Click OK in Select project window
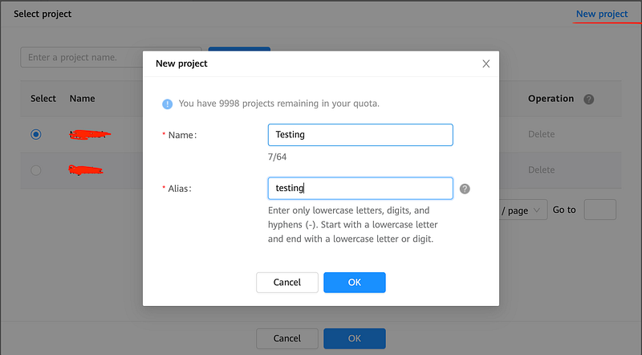 355,339
